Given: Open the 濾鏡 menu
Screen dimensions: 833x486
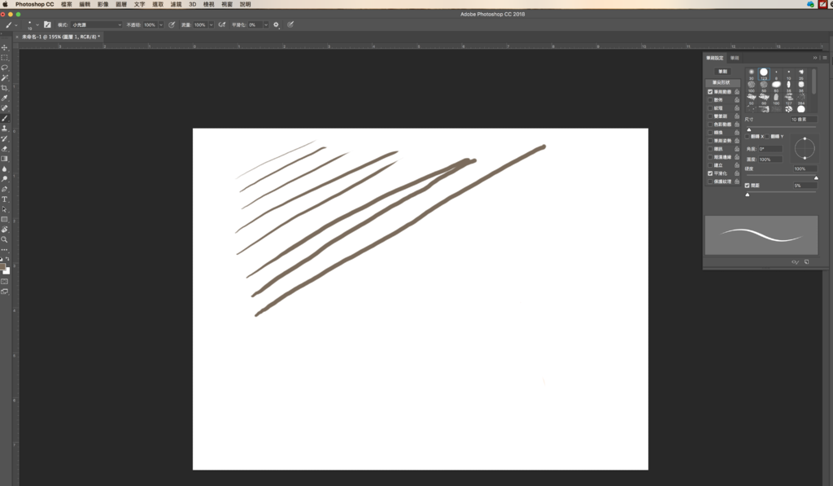Looking at the screenshot, I should click(176, 4).
